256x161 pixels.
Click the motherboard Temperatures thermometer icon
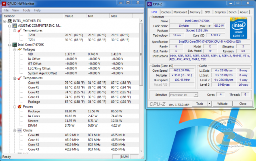coord(20,30)
